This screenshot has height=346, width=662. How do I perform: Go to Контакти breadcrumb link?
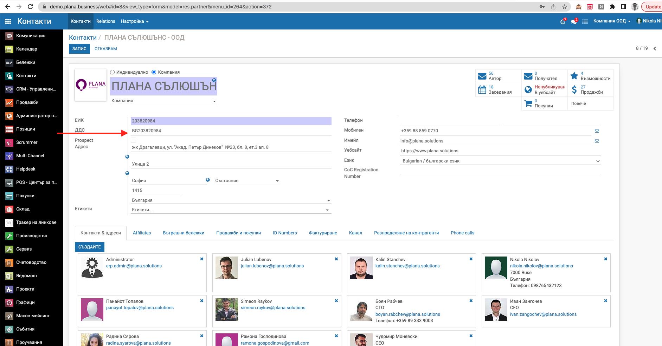[83, 38]
